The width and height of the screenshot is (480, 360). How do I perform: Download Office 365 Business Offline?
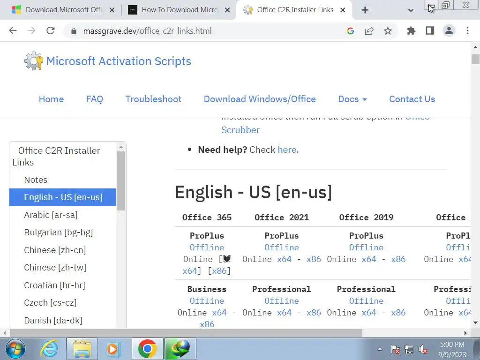coord(207,301)
